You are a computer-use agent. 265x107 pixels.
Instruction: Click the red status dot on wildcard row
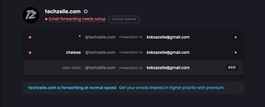tap(30, 37)
